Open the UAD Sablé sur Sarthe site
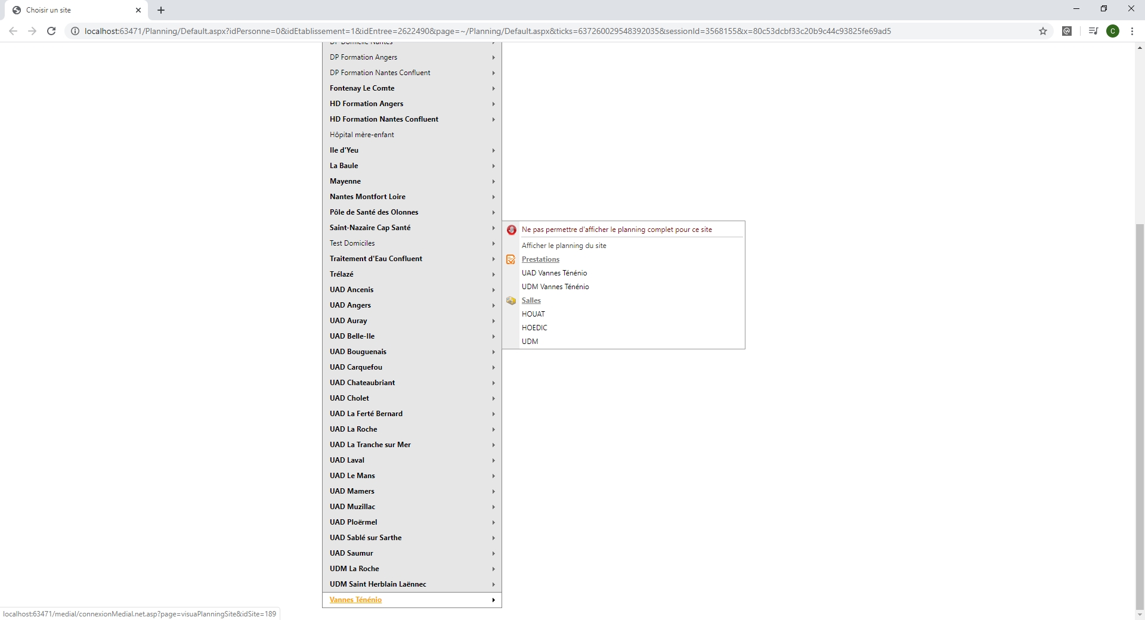This screenshot has width=1145, height=620. pos(366,538)
